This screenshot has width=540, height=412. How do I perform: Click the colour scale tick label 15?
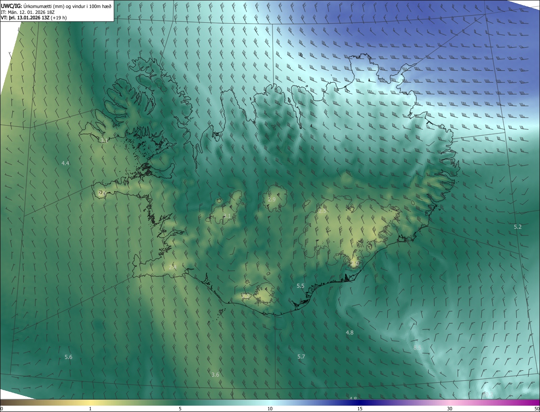(360, 409)
